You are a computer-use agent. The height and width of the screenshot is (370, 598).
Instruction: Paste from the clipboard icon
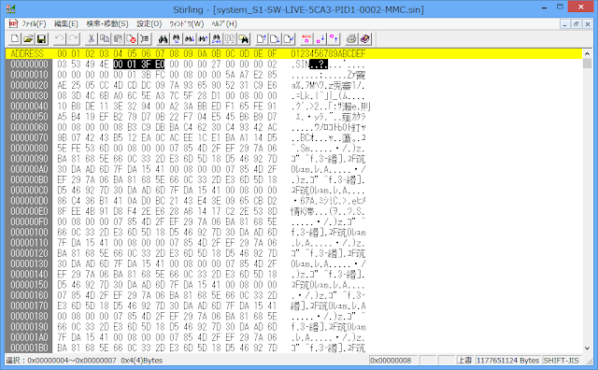point(118,39)
